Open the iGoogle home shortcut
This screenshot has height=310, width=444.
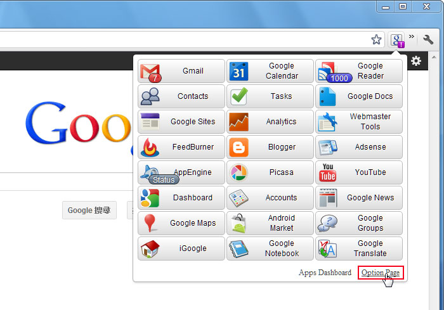[x=181, y=249]
